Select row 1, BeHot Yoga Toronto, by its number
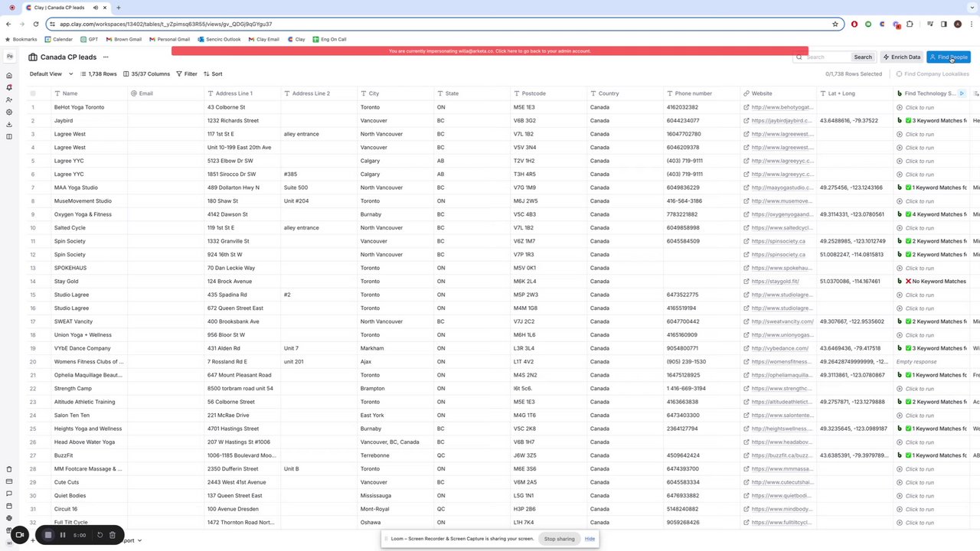 [x=33, y=107]
